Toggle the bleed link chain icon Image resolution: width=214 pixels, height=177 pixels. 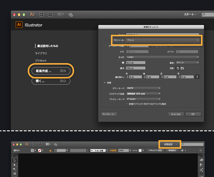197,77
